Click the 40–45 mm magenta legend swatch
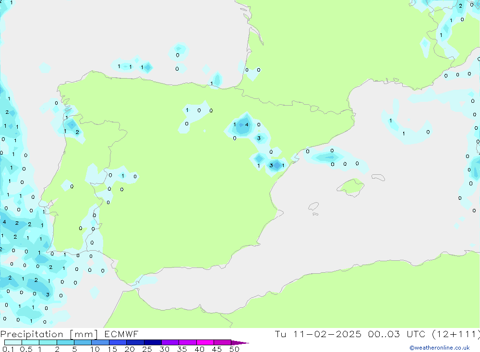The height and width of the screenshot is (352, 480). (x=205, y=342)
